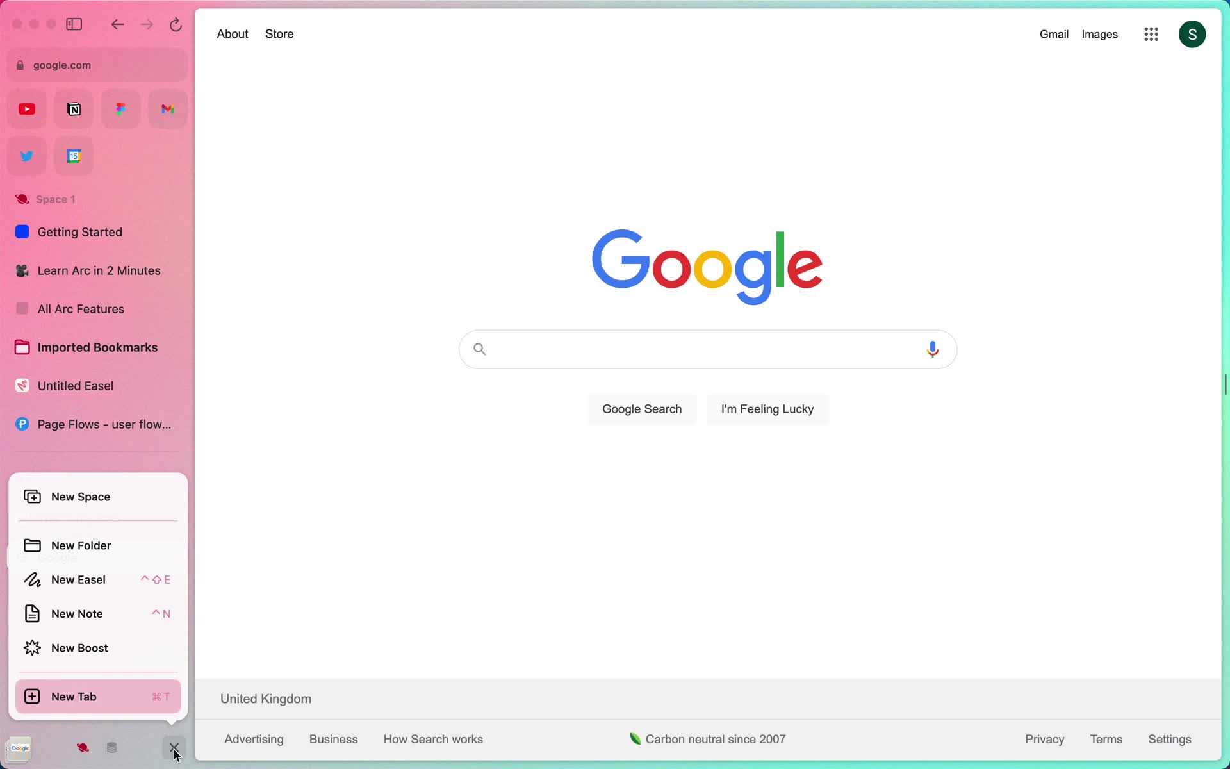This screenshot has width=1230, height=769.
Task: Click New Tab in the menu
Action: point(97,695)
